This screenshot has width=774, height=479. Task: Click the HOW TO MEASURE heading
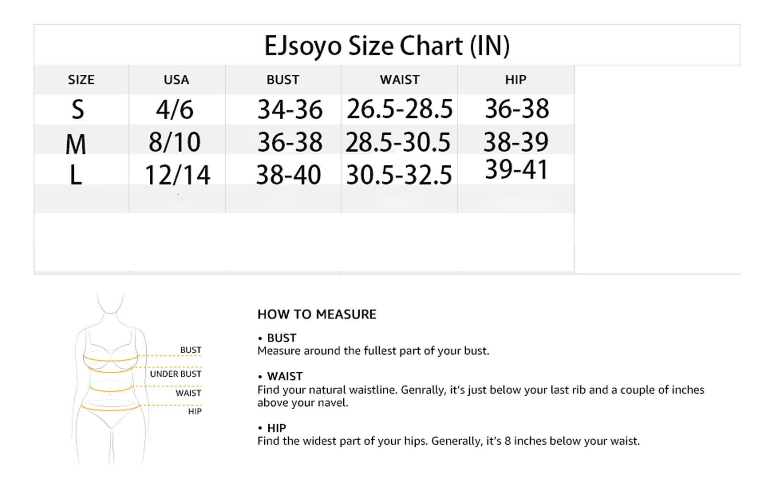pyautogui.click(x=317, y=314)
